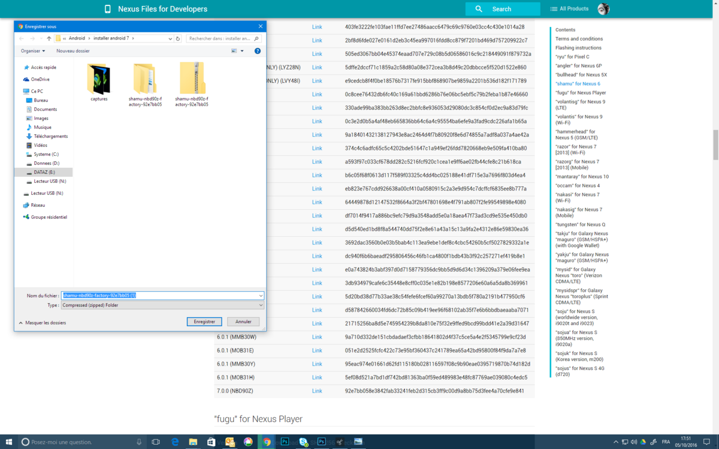Expand the address bar history dropdown
The image size is (719, 449).
coord(170,38)
